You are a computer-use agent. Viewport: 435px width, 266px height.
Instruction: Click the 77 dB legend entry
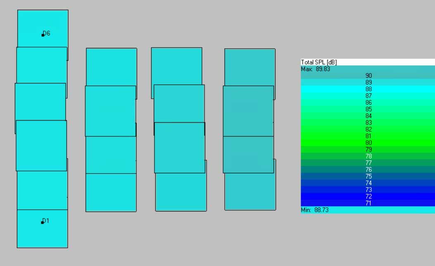368,163
